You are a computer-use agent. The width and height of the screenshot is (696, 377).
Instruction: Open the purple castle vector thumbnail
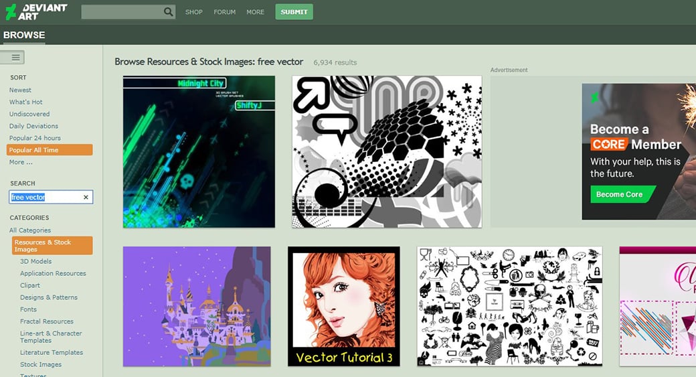click(197, 307)
